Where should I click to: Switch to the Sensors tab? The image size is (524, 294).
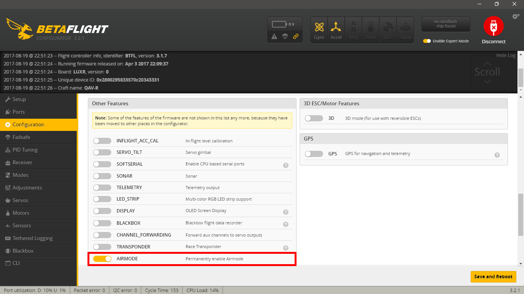(x=38, y=225)
